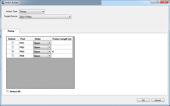The height and width of the screenshot is (106, 170).
Task: Close the Action Builder dialog
Action: pos(164,2)
